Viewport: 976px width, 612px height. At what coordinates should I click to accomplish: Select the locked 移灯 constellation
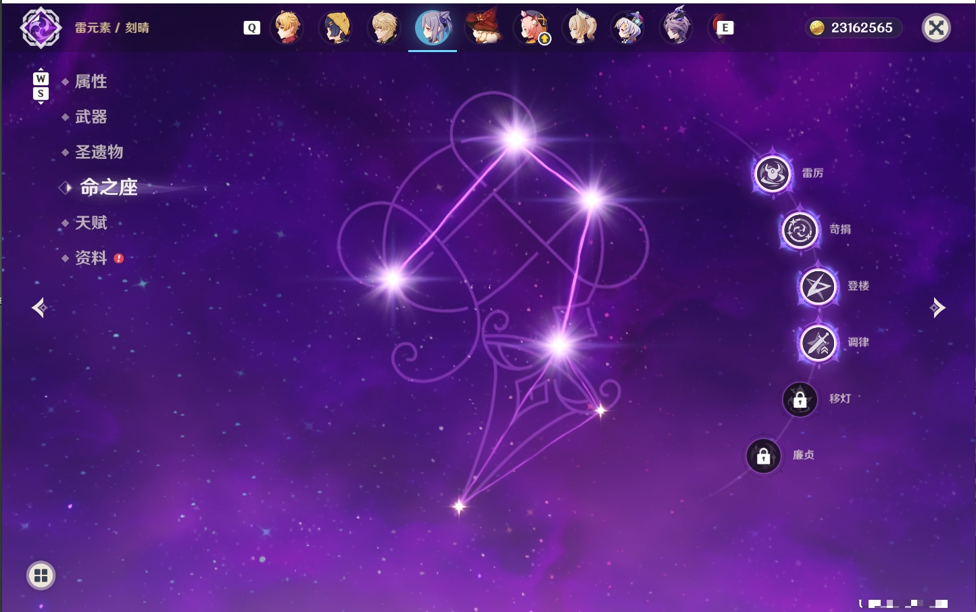point(800,400)
